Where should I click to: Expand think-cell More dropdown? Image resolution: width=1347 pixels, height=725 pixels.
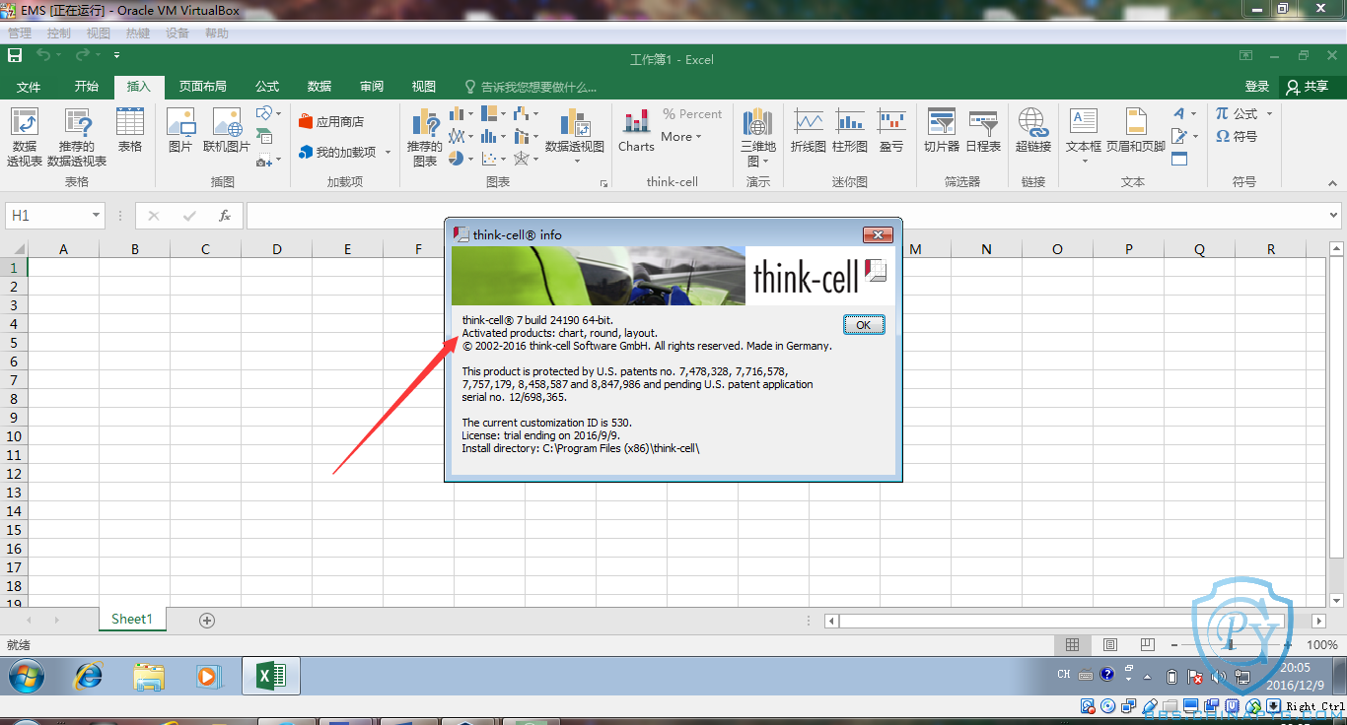click(x=681, y=137)
